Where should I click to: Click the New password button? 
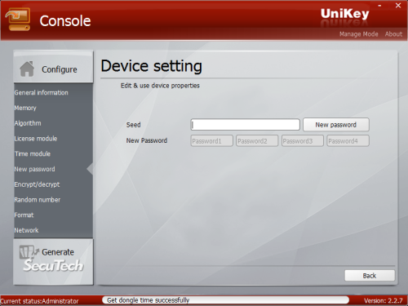(x=336, y=125)
